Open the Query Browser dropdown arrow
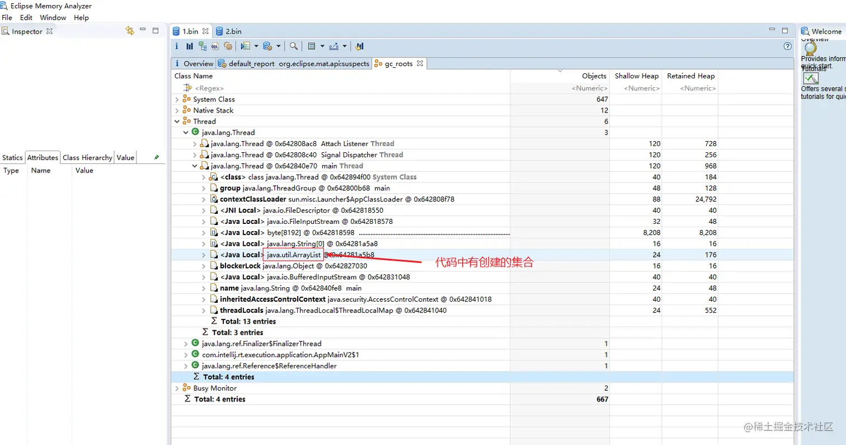 coord(279,46)
